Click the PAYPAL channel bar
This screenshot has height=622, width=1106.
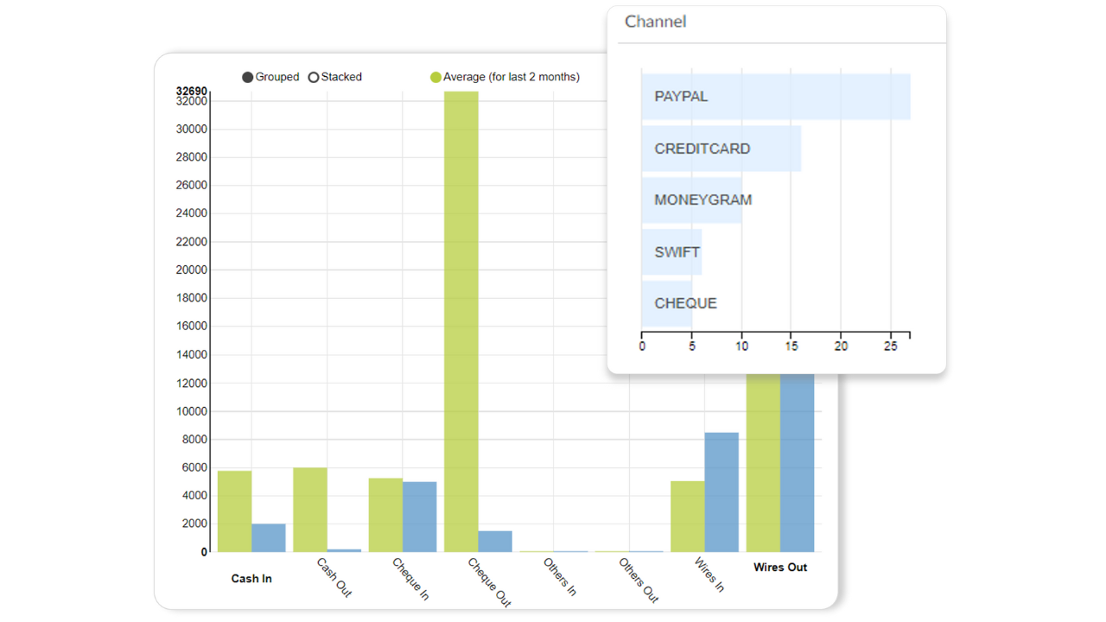point(776,97)
